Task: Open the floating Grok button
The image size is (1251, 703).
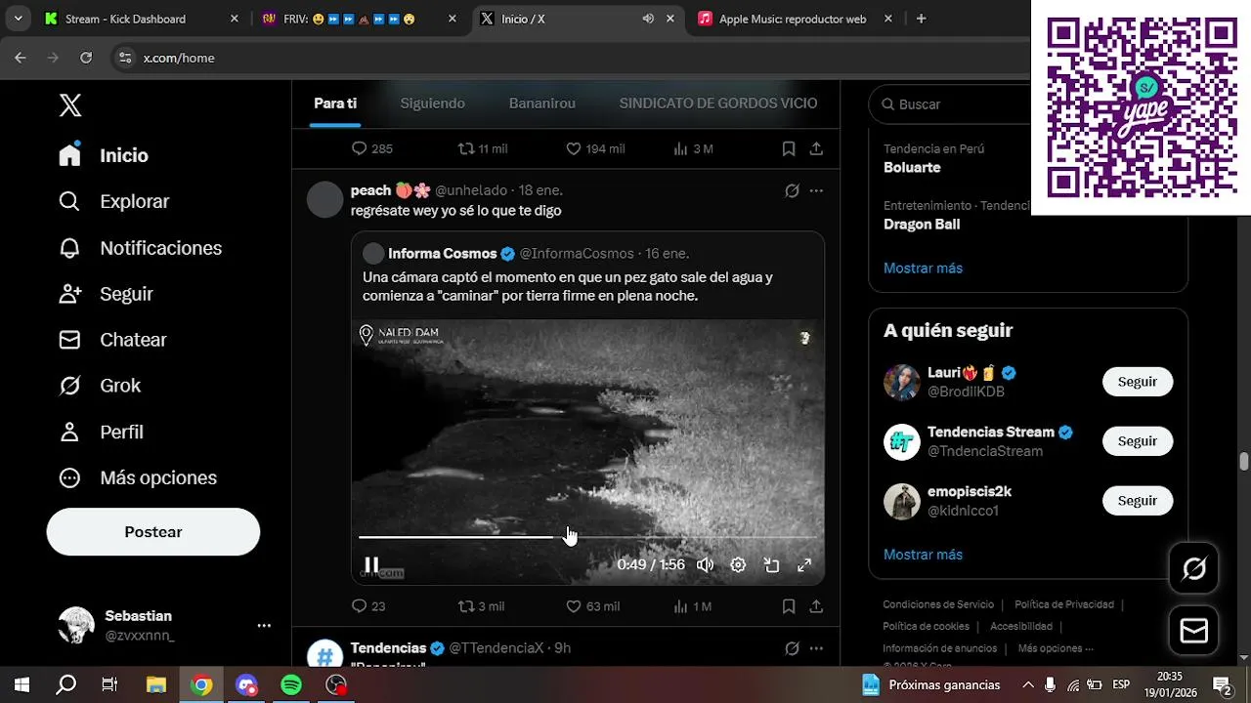Action: click(x=1194, y=568)
